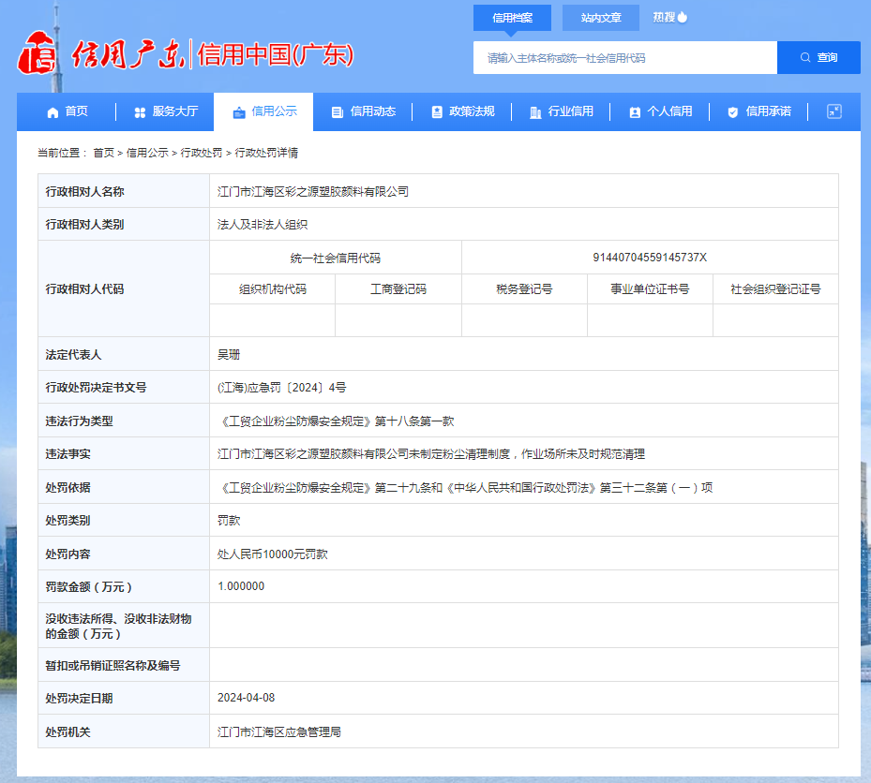This screenshot has width=871, height=783.
Task: Go to 首页 in the breadcrumb
Action: pos(103,153)
